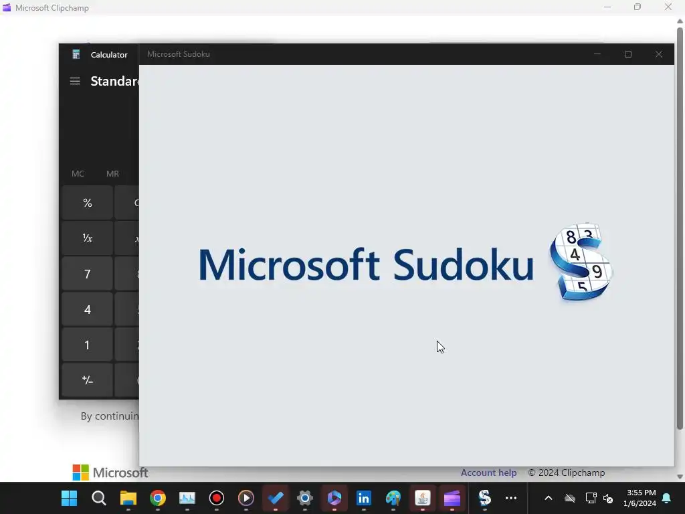Minimize the Microsoft Sudoku window
Image resolution: width=685 pixels, height=514 pixels.
click(597, 54)
